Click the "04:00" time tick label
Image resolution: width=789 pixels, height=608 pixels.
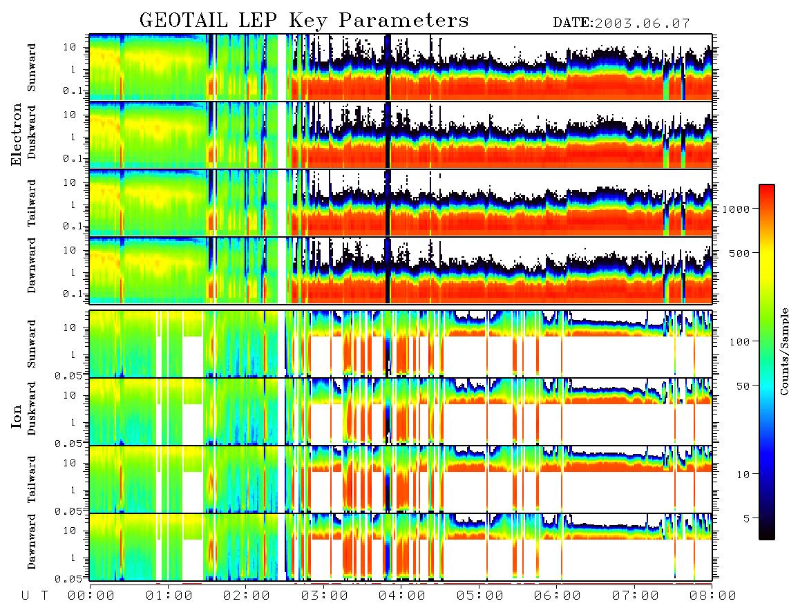(402, 596)
